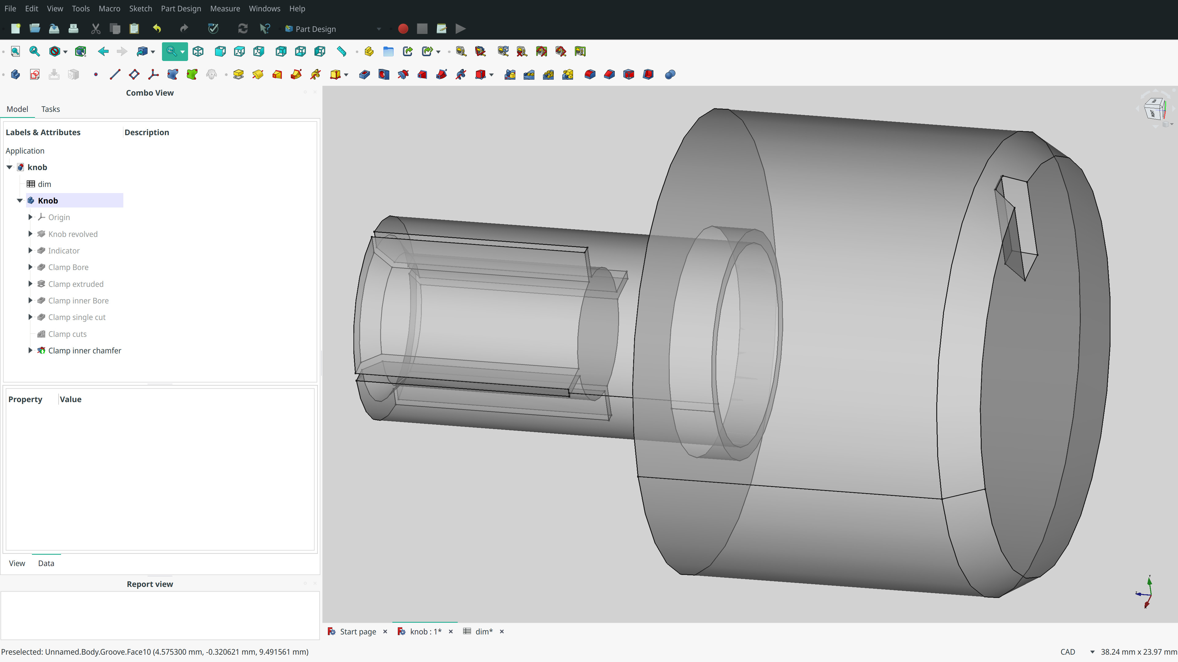1178x662 pixels.
Task: Select the Pocket tool
Action: pyautogui.click(x=364, y=74)
